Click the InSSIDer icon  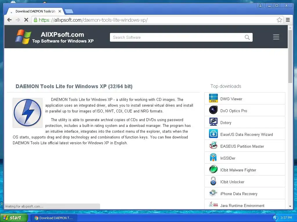pos(213,158)
